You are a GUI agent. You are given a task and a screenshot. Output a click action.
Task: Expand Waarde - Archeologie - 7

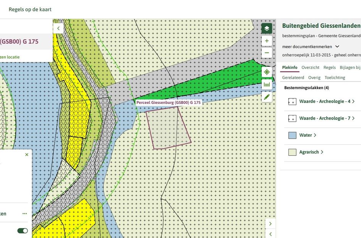click(x=325, y=118)
